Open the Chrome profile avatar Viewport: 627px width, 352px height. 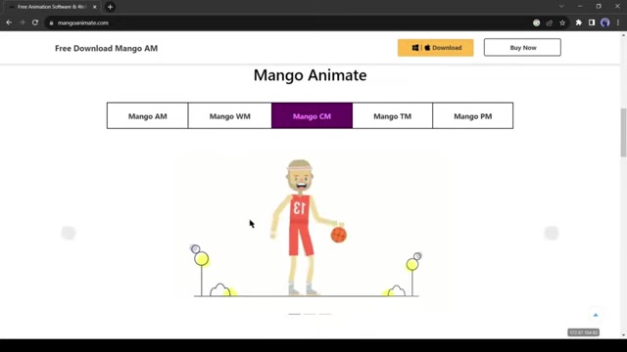(x=605, y=22)
